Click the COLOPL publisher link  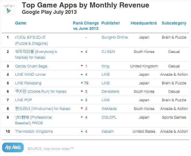pyautogui.click(x=109, y=117)
